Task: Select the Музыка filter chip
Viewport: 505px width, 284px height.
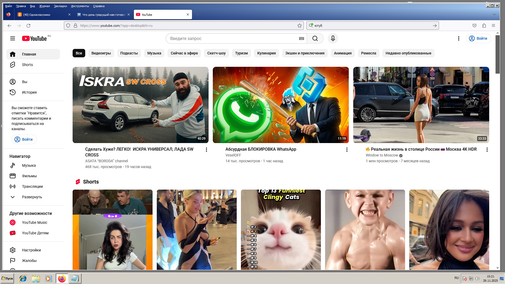Action: (154, 53)
